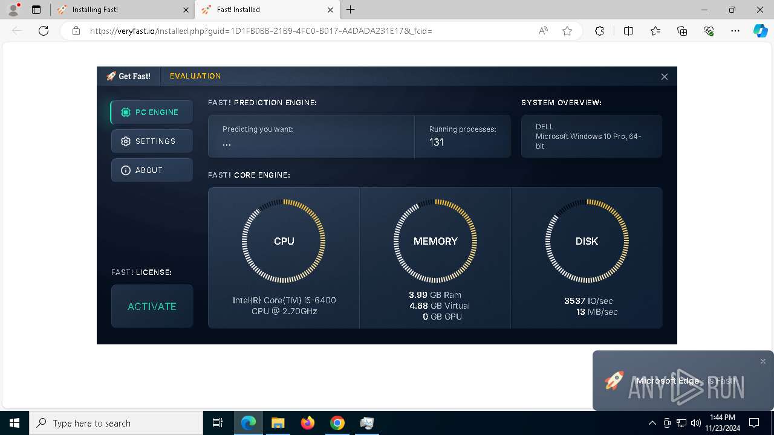Click the Edge profile avatar icon

[13, 10]
